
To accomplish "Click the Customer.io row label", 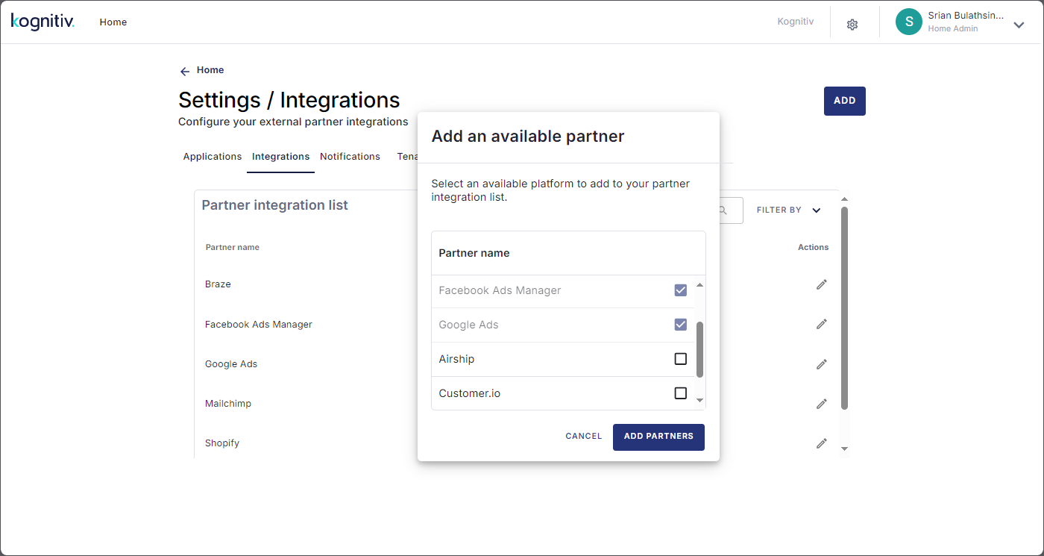I will (x=470, y=393).
